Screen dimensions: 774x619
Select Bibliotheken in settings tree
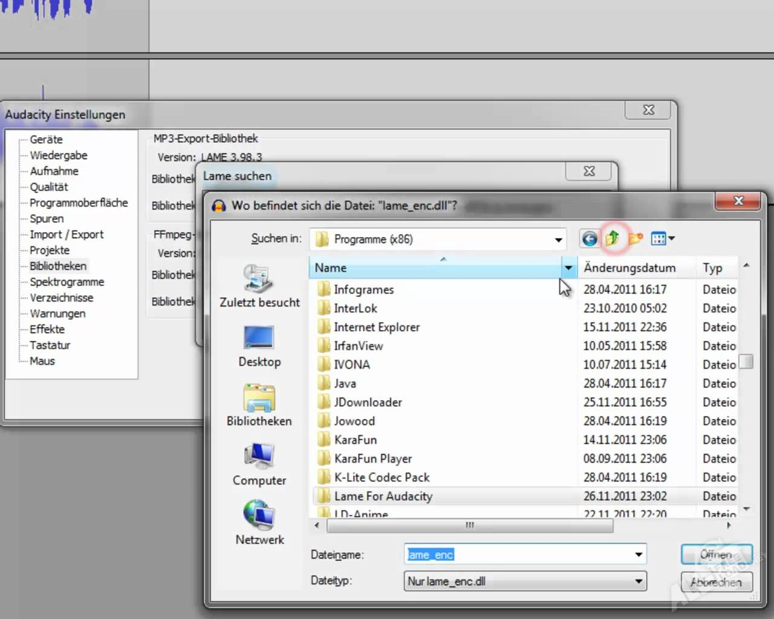[58, 266]
